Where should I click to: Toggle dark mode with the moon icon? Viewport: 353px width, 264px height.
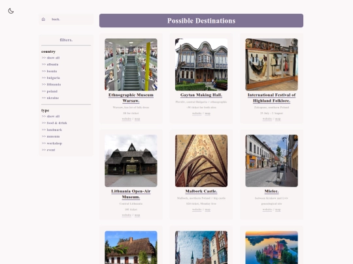(11, 11)
